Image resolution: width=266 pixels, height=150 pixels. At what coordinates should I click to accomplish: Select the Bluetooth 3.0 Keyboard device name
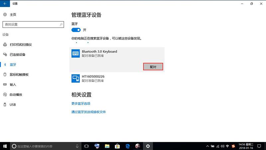pos(99,51)
